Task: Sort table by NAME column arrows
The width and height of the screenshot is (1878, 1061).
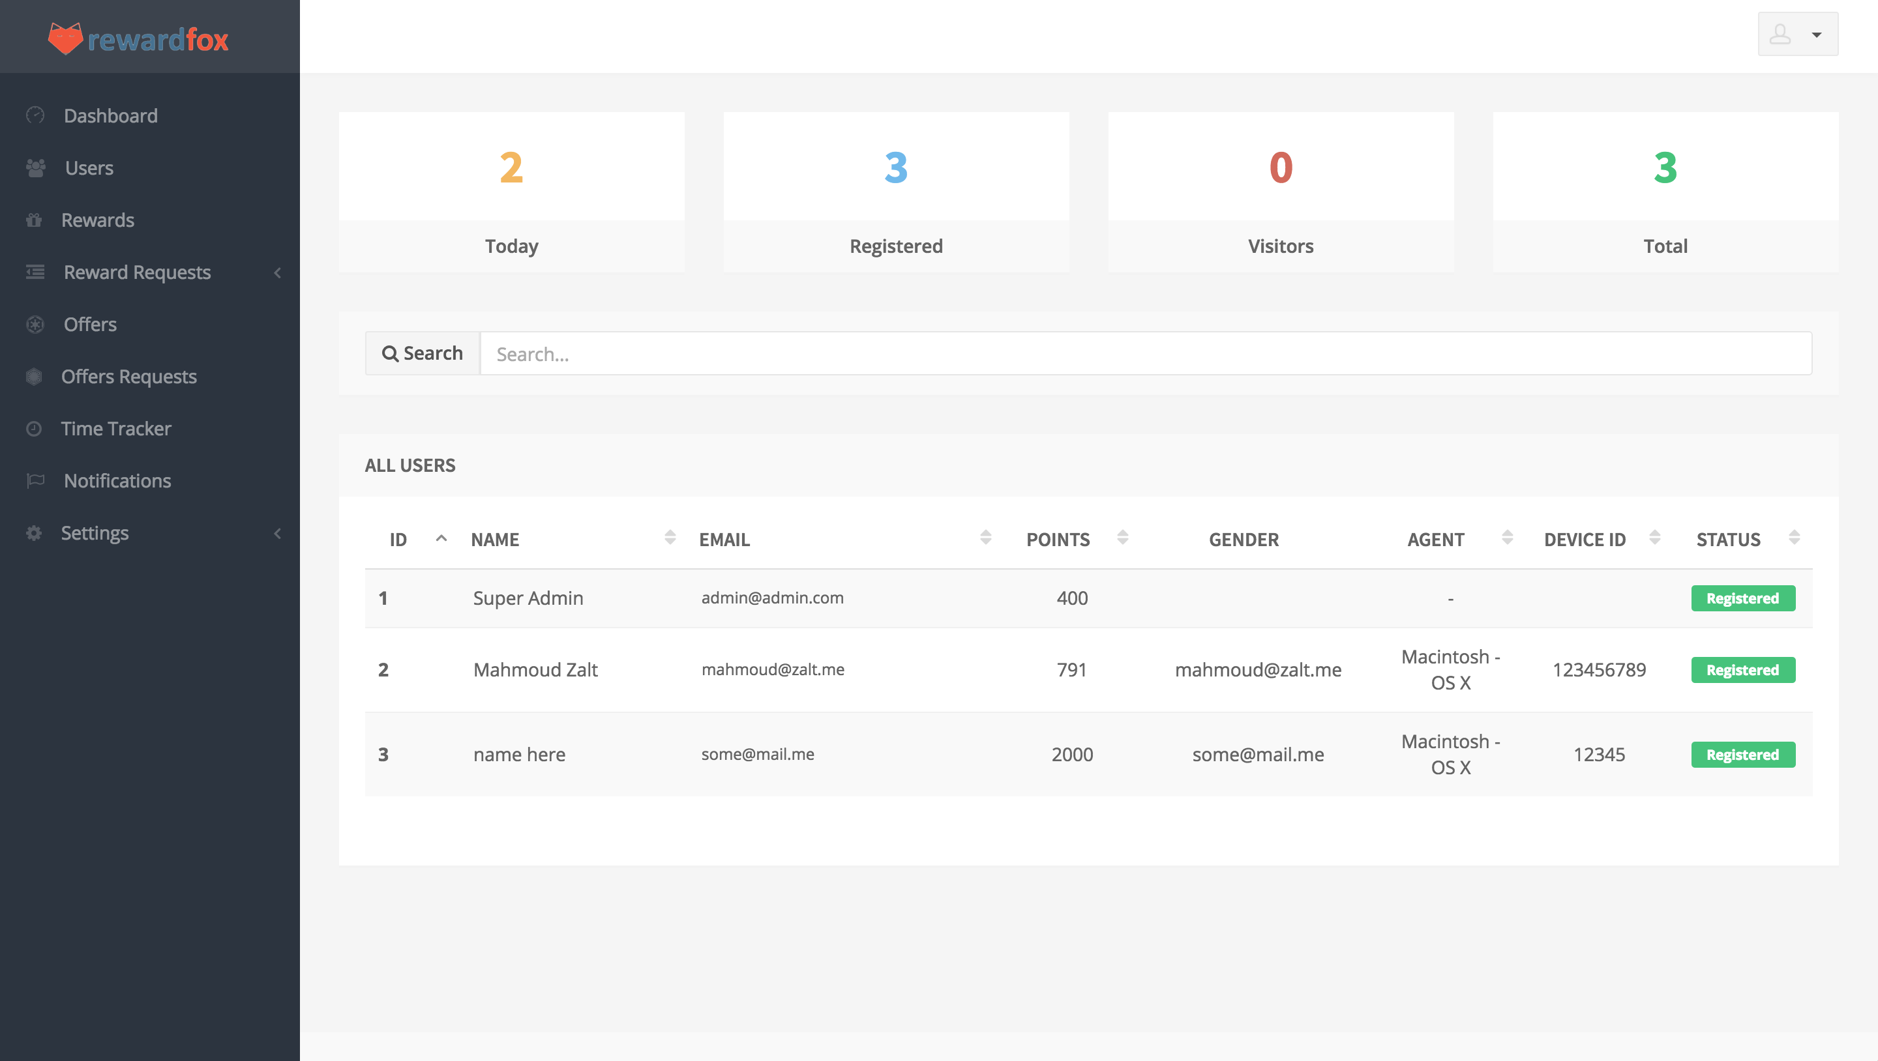Action: [x=670, y=537]
